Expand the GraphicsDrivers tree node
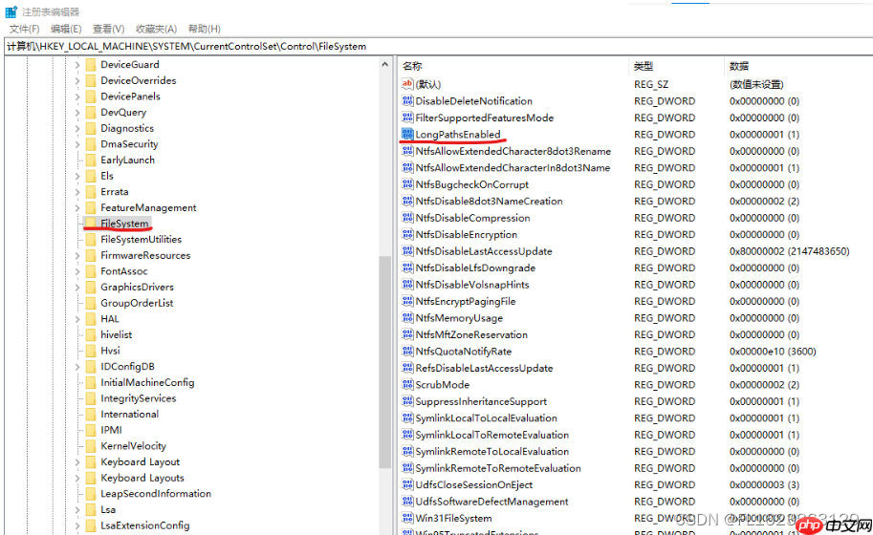The width and height of the screenshot is (873, 535). (77, 288)
